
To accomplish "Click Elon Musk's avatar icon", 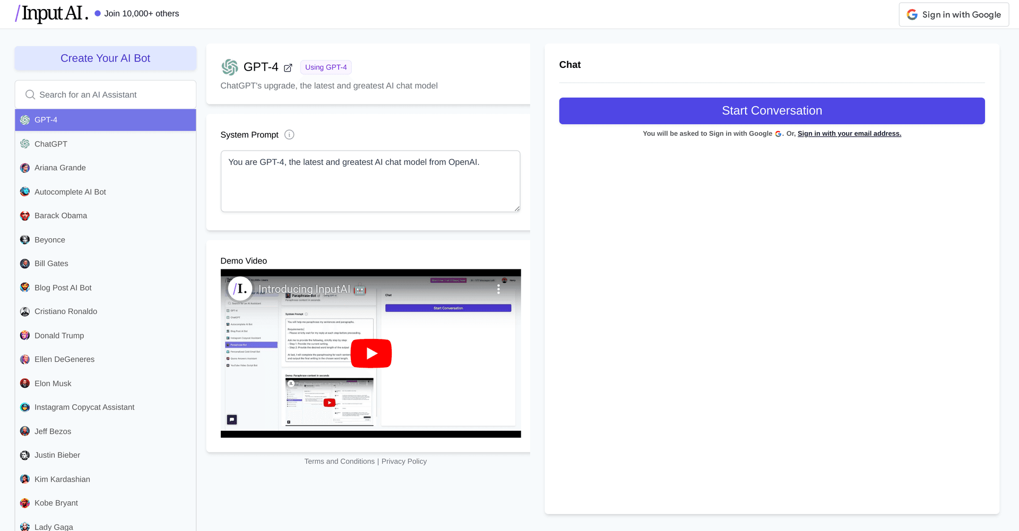I will click(25, 383).
